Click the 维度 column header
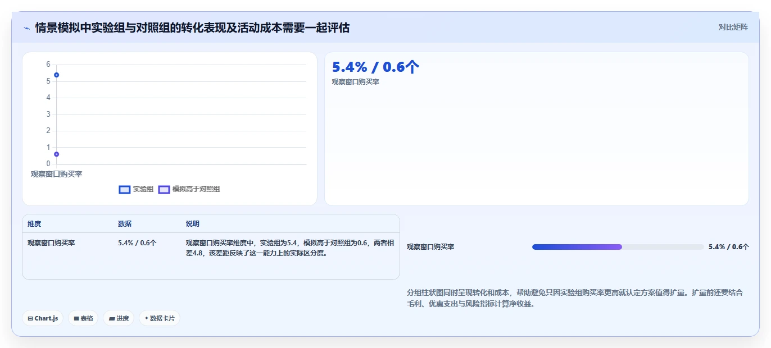 click(34, 224)
